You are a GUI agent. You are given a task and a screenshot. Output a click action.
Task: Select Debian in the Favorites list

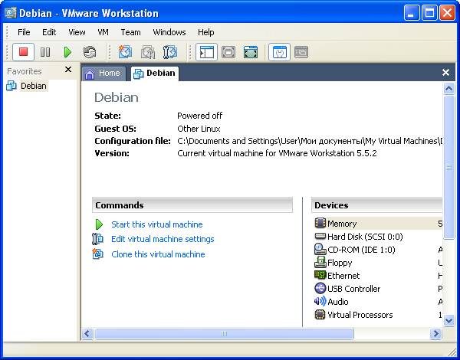34,86
